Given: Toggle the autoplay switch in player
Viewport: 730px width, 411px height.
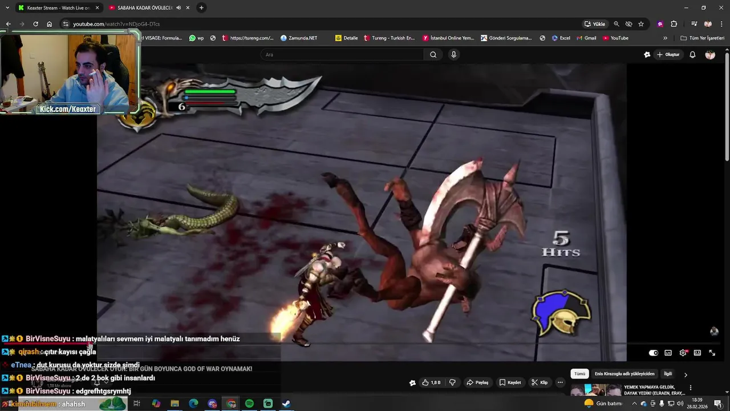Looking at the screenshot, I should pos(654,353).
